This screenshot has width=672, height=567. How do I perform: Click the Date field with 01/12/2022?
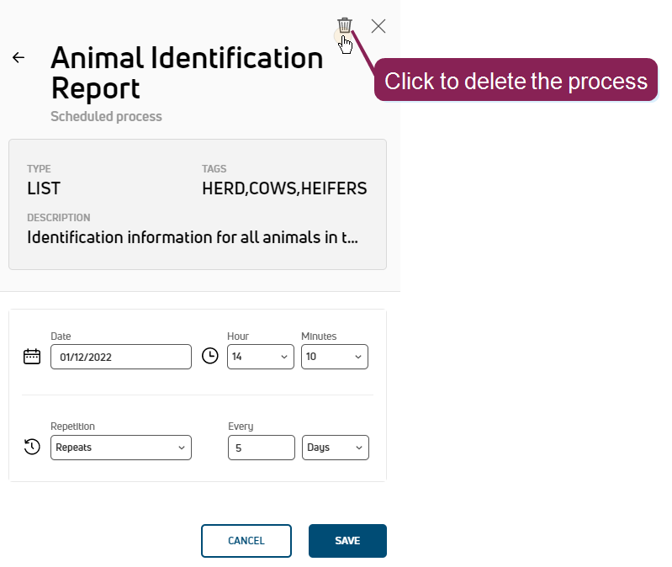coord(121,357)
